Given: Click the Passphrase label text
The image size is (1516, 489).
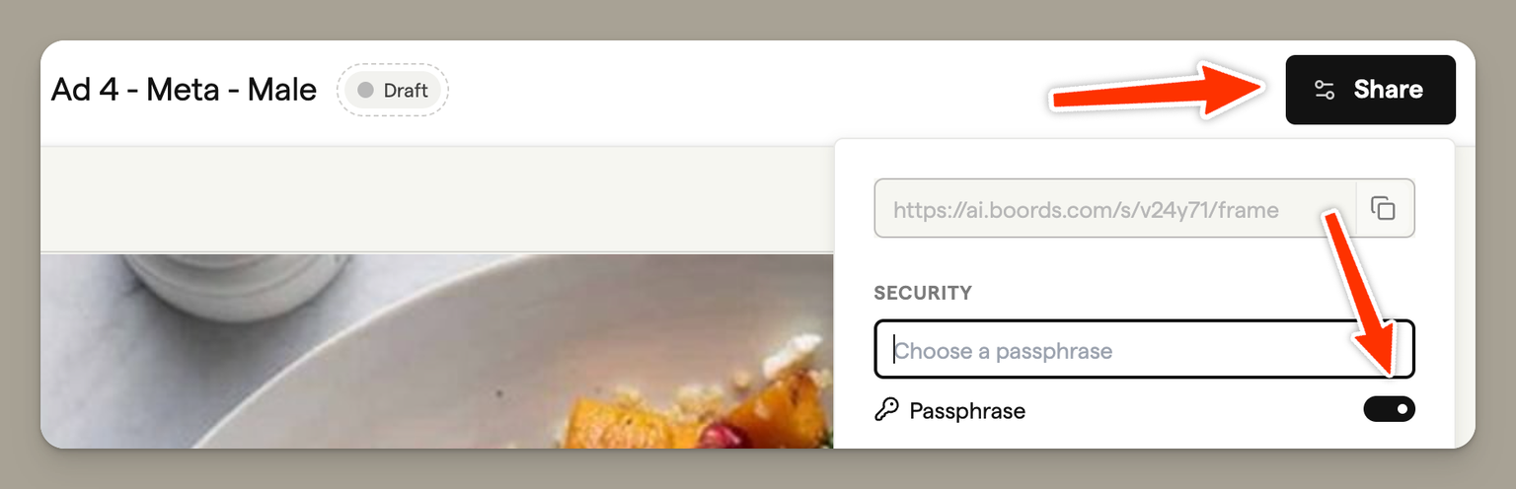Looking at the screenshot, I should point(967,410).
